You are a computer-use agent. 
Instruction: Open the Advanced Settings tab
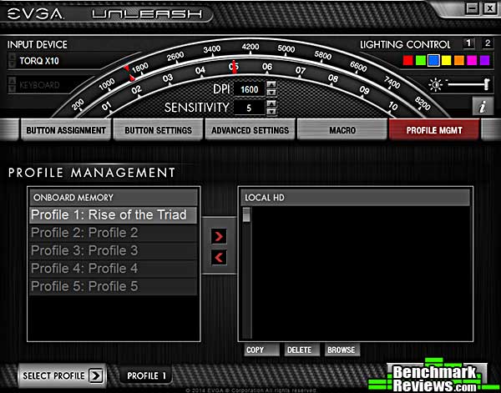pos(250,130)
